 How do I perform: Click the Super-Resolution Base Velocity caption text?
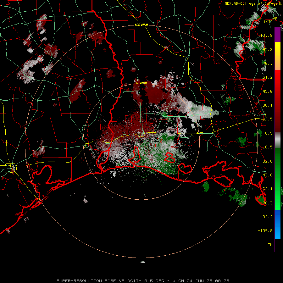coord(143,281)
